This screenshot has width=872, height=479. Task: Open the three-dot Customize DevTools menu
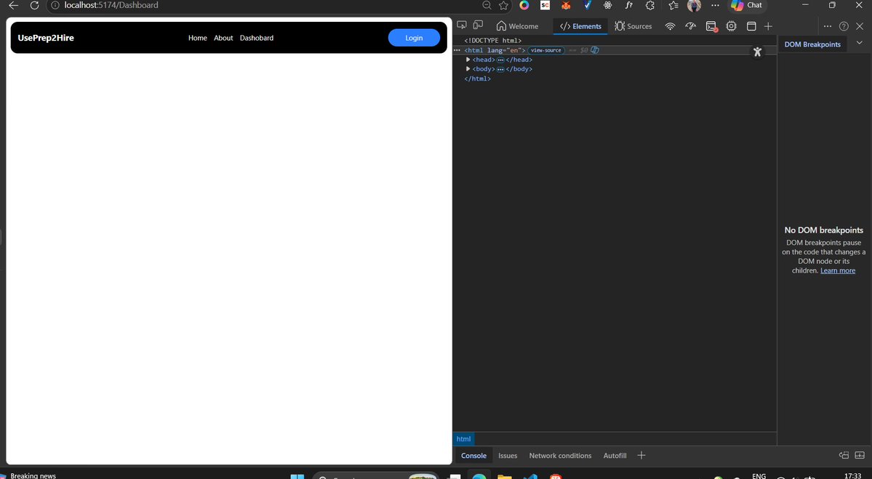pos(828,25)
